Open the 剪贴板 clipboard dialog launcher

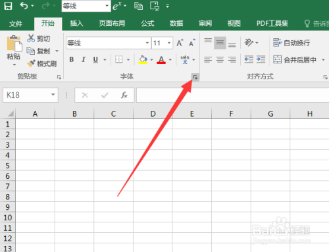[x=59, y=77]
